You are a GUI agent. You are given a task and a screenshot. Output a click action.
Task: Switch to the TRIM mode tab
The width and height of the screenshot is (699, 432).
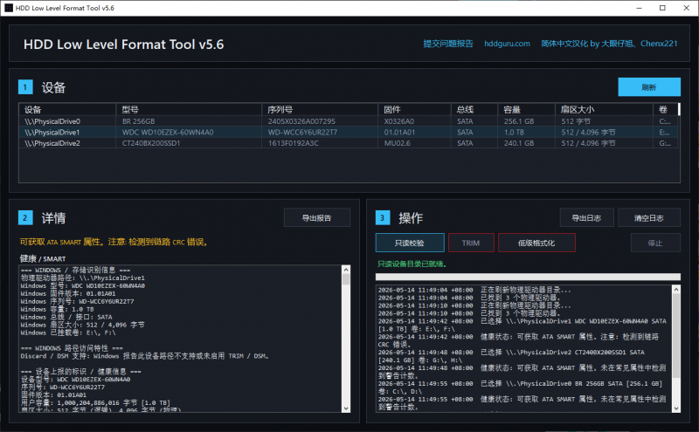pyautogui.click(x=471, y=243)
